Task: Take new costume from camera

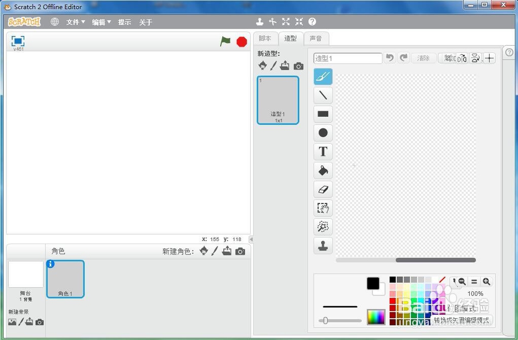Action: (x=298, y=66)
